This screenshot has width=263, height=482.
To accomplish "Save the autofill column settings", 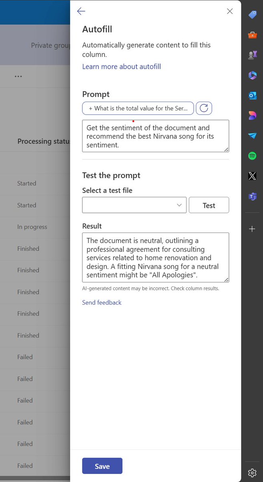I will pyautogui.click(x=102, y=466).
